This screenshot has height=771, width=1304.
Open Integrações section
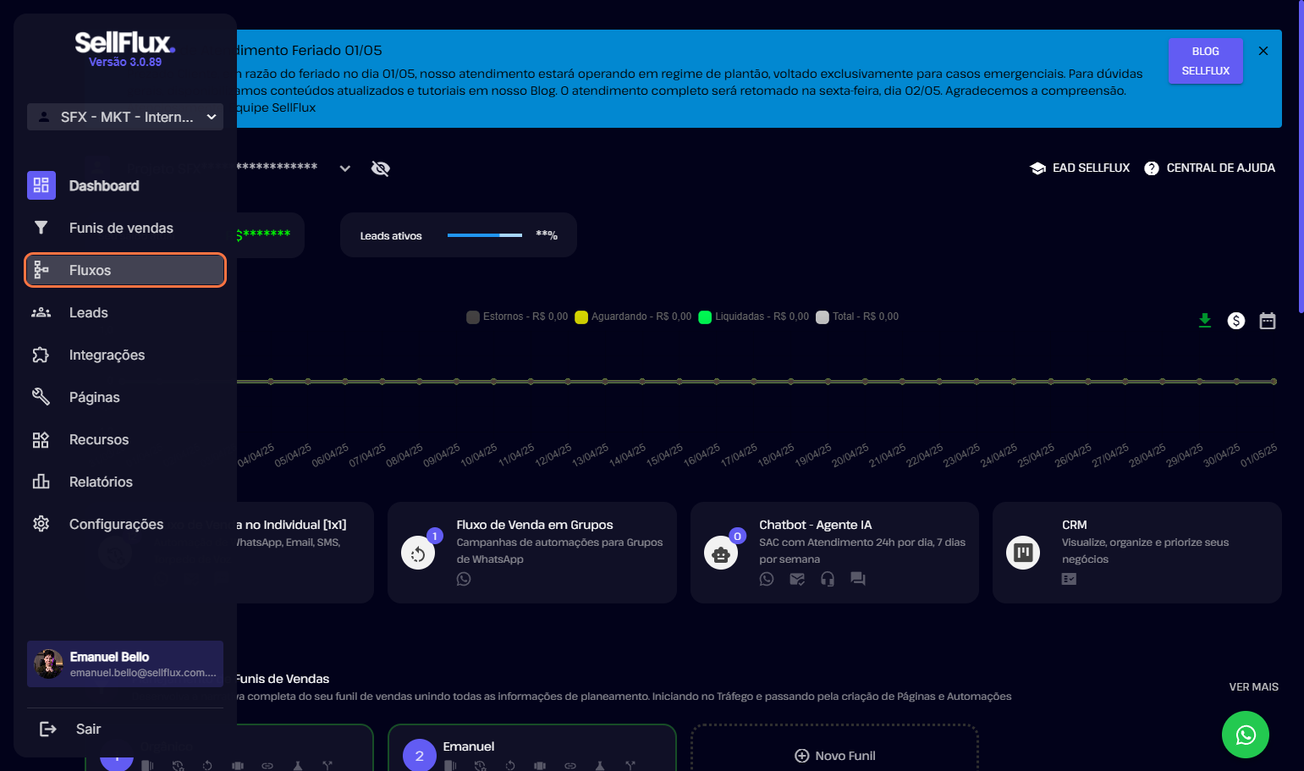click(125, 355)
